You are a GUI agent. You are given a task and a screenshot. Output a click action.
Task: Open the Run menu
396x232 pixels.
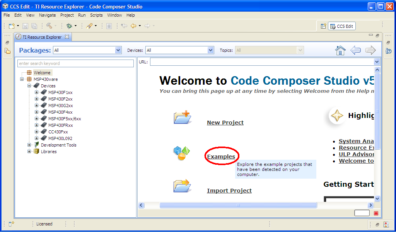click(82, 15)
